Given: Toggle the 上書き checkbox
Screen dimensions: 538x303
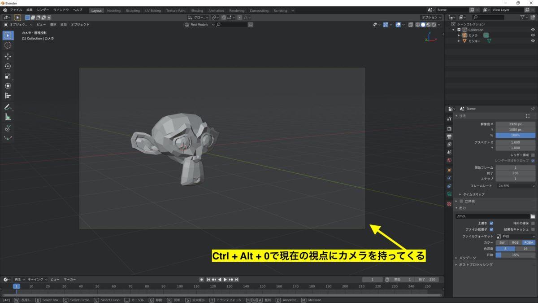Looking at the screenshot, I should [x=491, y=223].
